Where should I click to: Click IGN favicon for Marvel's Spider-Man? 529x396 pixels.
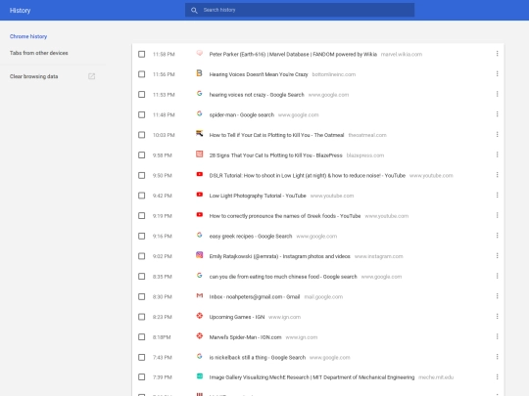point(200,335)
